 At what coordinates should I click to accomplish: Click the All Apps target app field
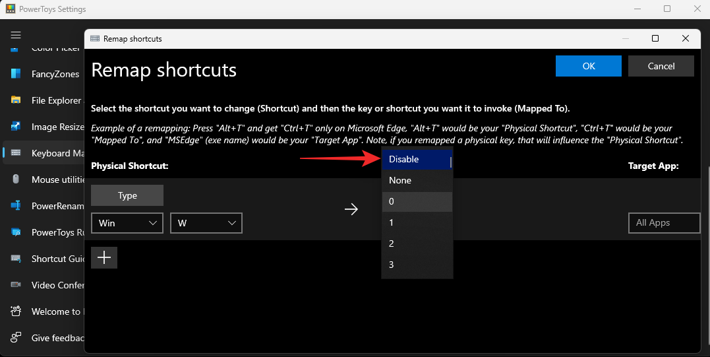click(664, 223)
